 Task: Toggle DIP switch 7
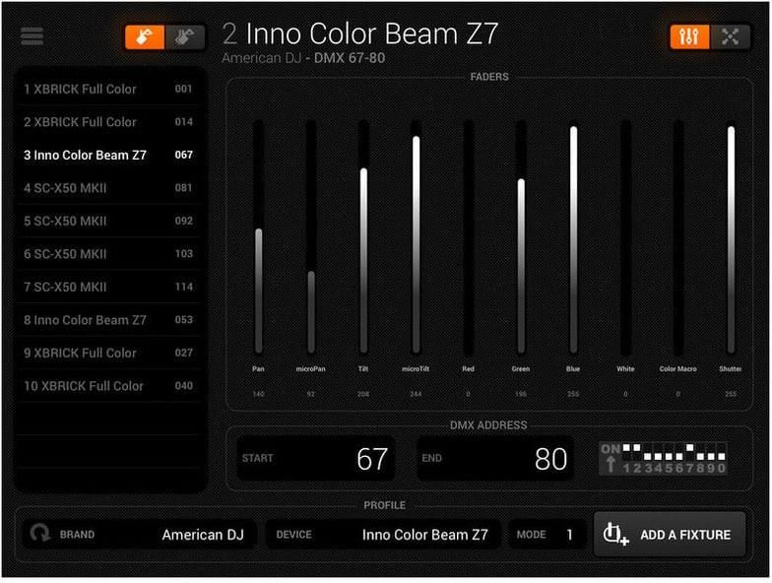689,453
